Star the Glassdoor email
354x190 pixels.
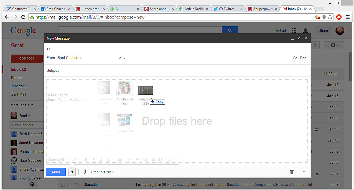pyautogui.click(x=70, y=185)
